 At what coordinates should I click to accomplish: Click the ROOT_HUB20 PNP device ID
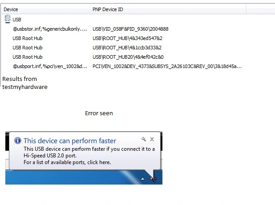[128, 57]
